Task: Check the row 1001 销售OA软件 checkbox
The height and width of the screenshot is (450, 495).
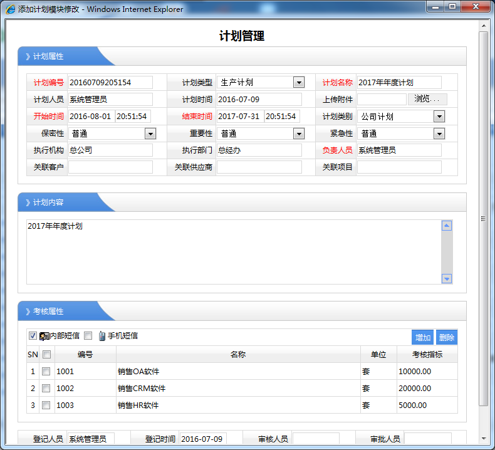Action: pos(46,371)
